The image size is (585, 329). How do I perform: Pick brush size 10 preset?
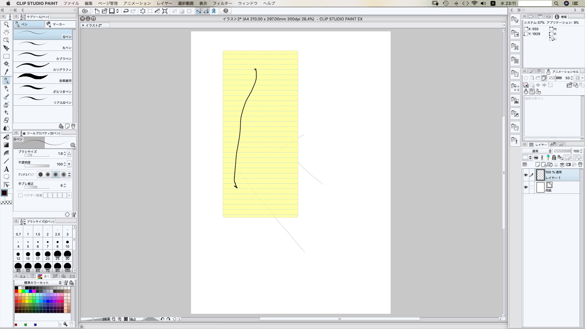(67, 244)
